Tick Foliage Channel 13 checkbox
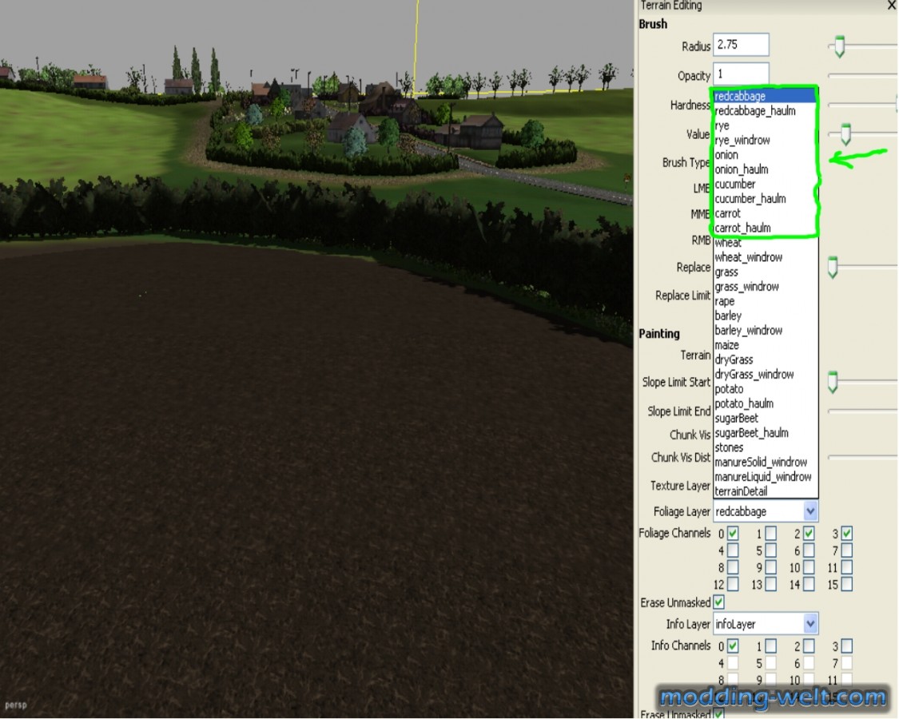899x719 pixels. 771,584
